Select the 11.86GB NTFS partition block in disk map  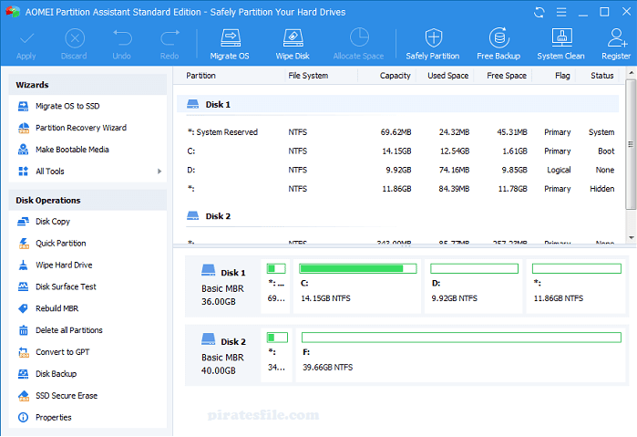(576, 286)
